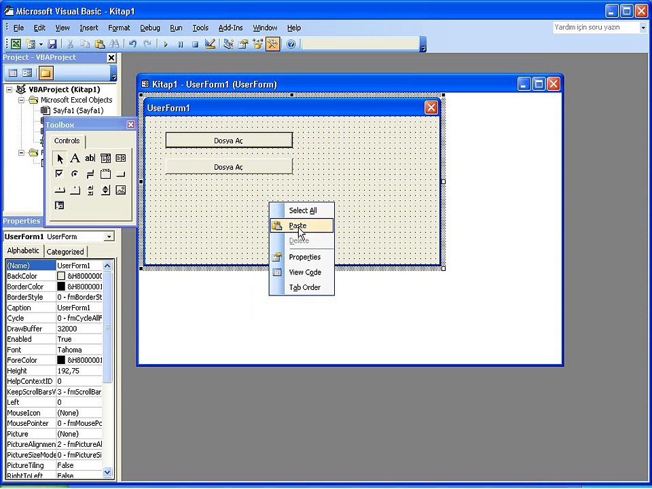652x489 pixels.
Task: Open Project panel toolbar options arrow
Action: 114,73
